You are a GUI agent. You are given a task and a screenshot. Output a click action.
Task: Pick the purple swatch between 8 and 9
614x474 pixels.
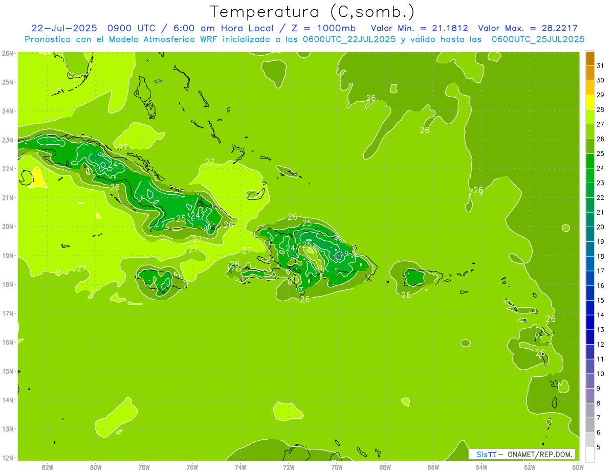(x=590, y=396)
